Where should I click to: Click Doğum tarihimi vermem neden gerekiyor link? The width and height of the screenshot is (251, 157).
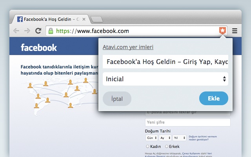coord(203,138)
